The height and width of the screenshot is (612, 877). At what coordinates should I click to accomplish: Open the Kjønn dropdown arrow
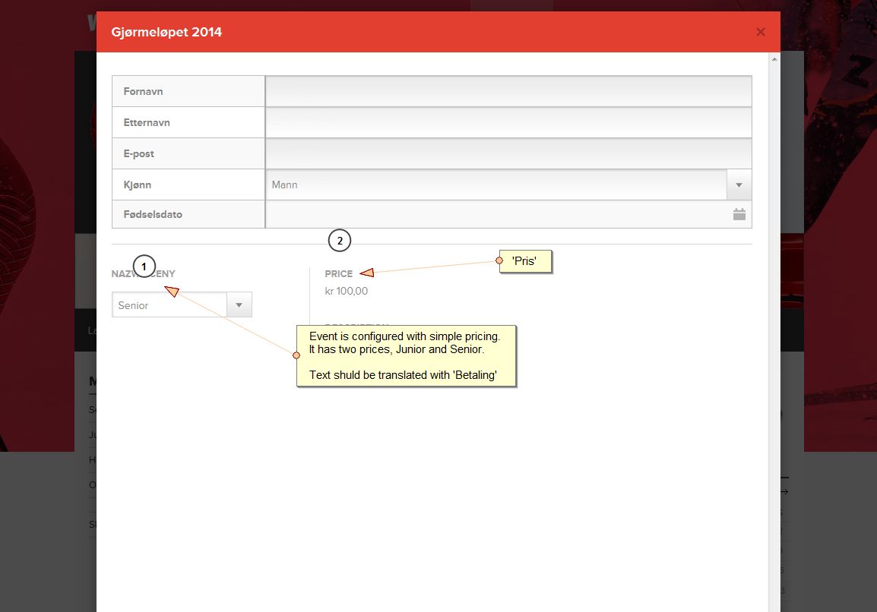pyautogui.click(x=739, y=185)
